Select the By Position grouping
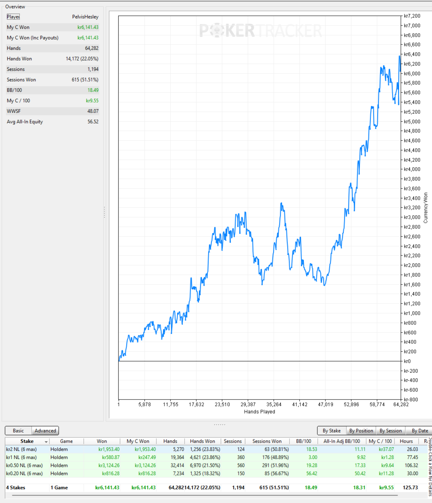 coord(361,431)
